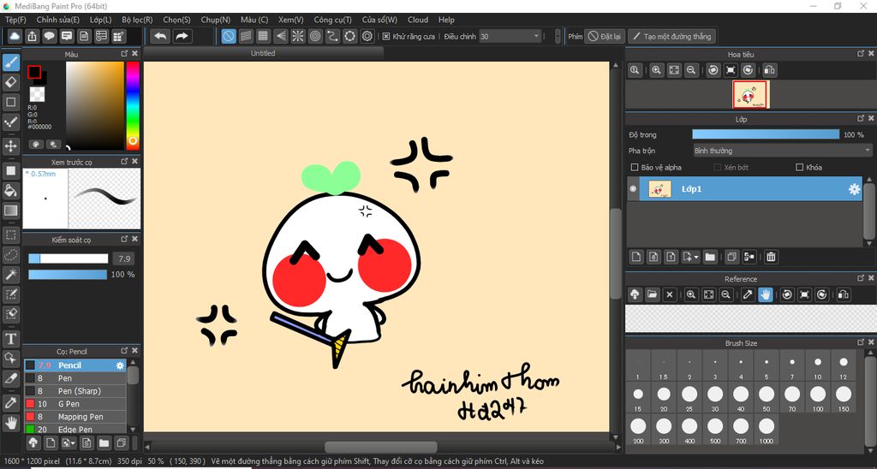
Task: Enable the radial snap guide icon
Action: click(x=298, y=36)
